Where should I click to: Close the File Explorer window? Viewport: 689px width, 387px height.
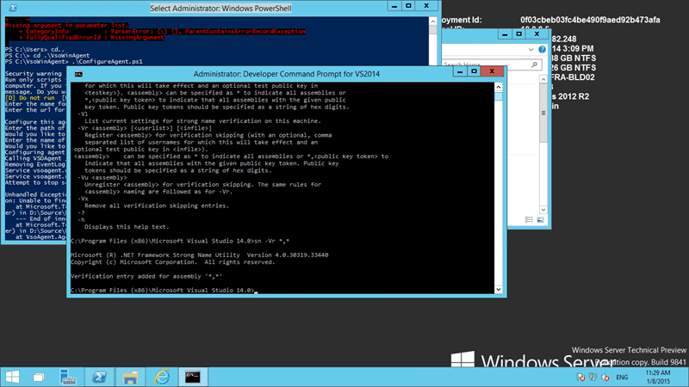537,34
